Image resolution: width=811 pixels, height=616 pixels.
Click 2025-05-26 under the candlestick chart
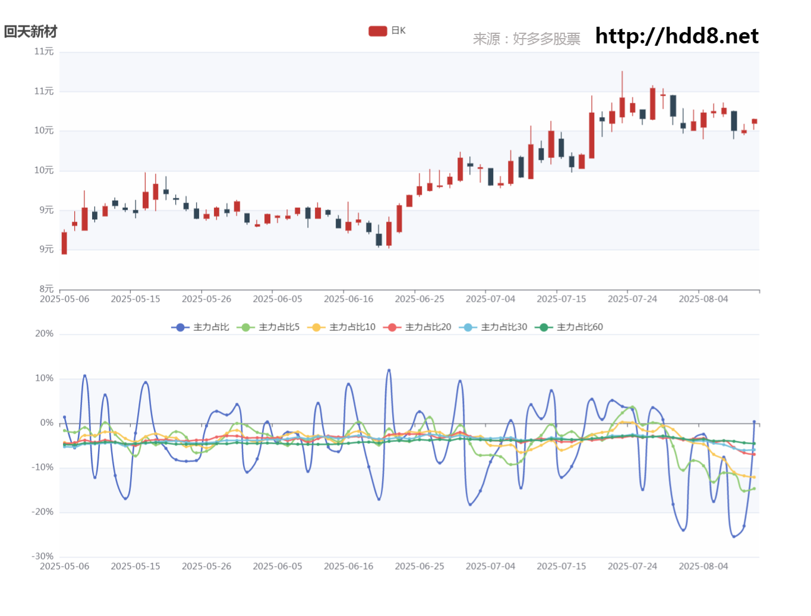(207, 299)
